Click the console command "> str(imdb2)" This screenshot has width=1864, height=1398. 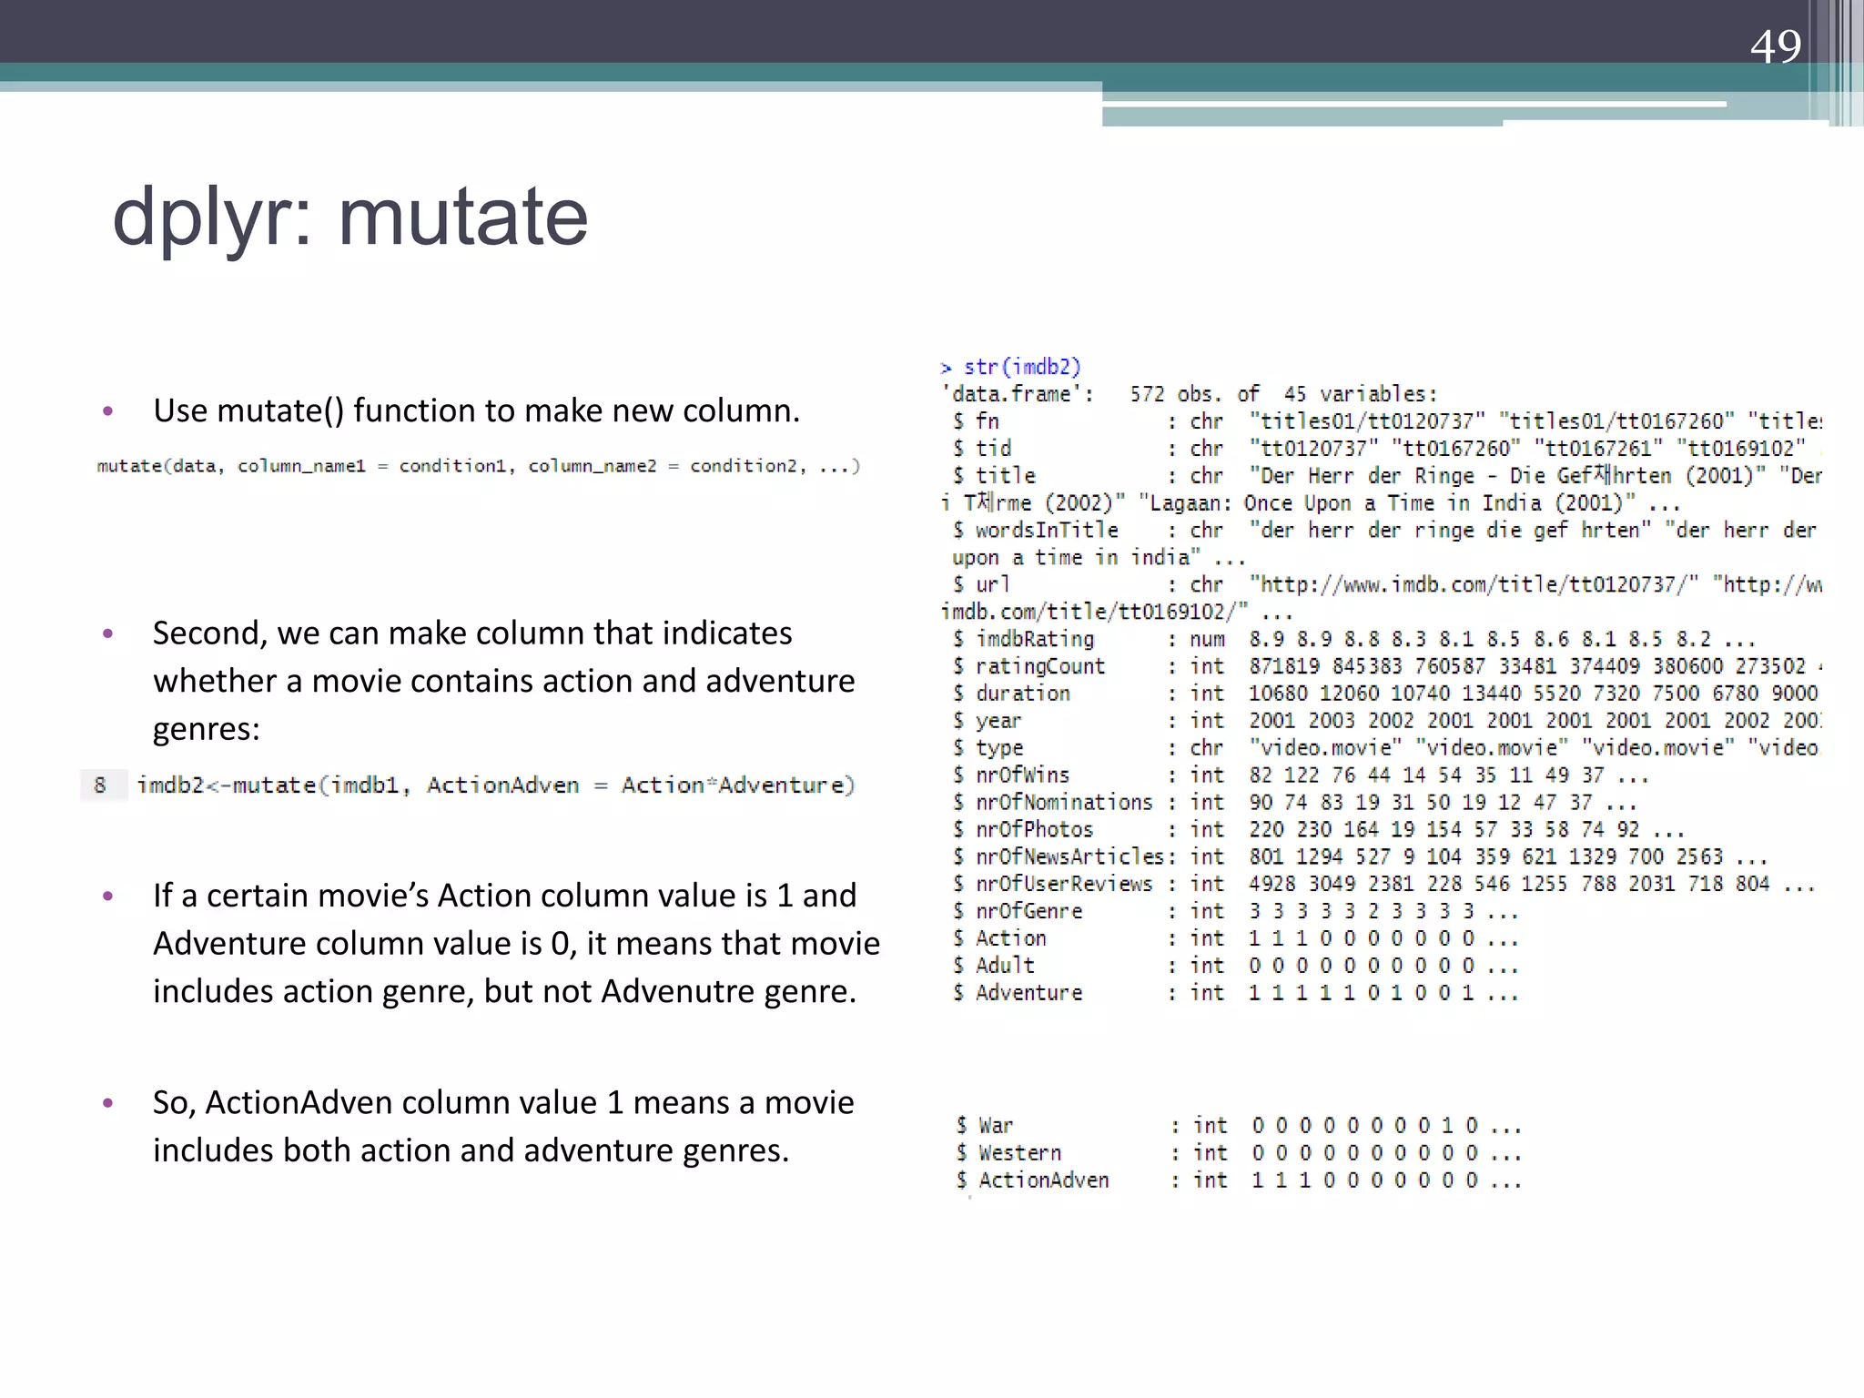click(1010, 367)
